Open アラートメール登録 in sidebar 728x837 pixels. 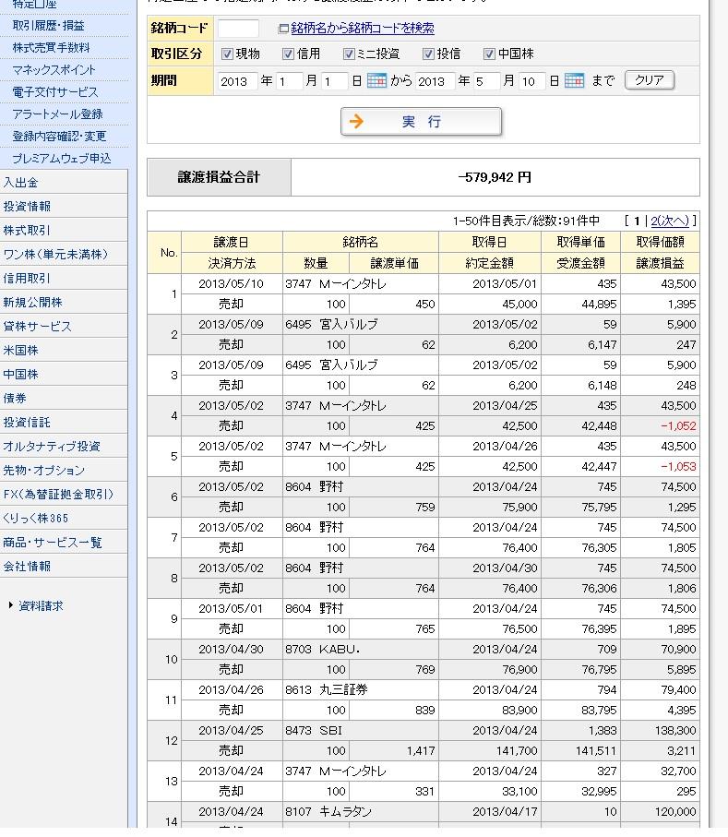pos(57,114)
